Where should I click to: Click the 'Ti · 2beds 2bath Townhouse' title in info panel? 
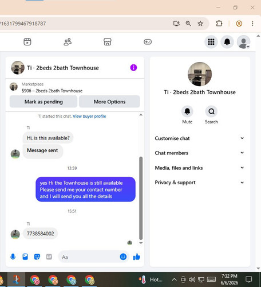point(200,92)
